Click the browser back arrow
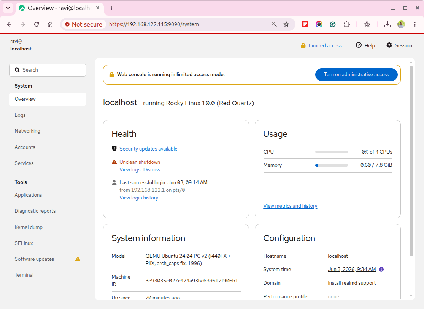The image size is (424, 309). tap(9, 24)
